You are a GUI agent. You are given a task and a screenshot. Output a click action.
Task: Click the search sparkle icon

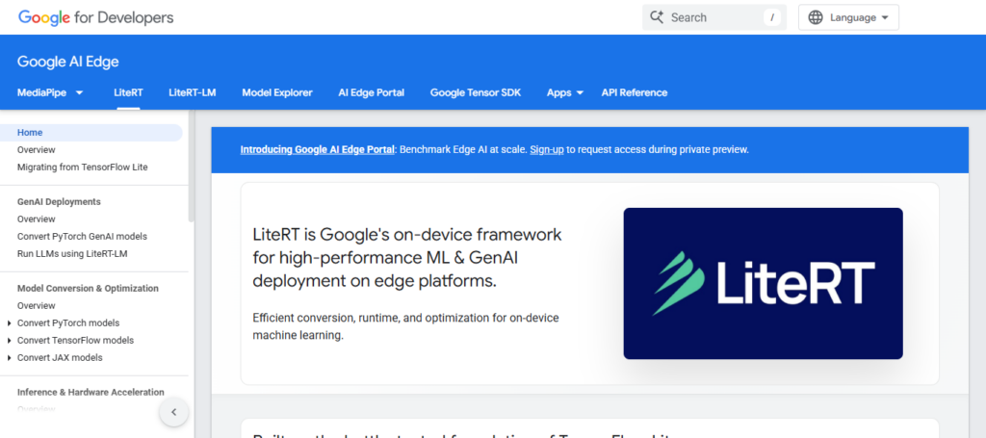(657, 17)
